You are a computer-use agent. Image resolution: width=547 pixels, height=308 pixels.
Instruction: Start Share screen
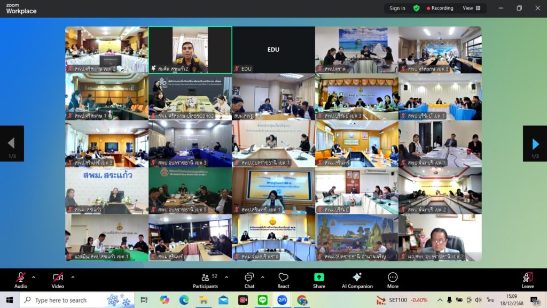click(x=319, y=280)
